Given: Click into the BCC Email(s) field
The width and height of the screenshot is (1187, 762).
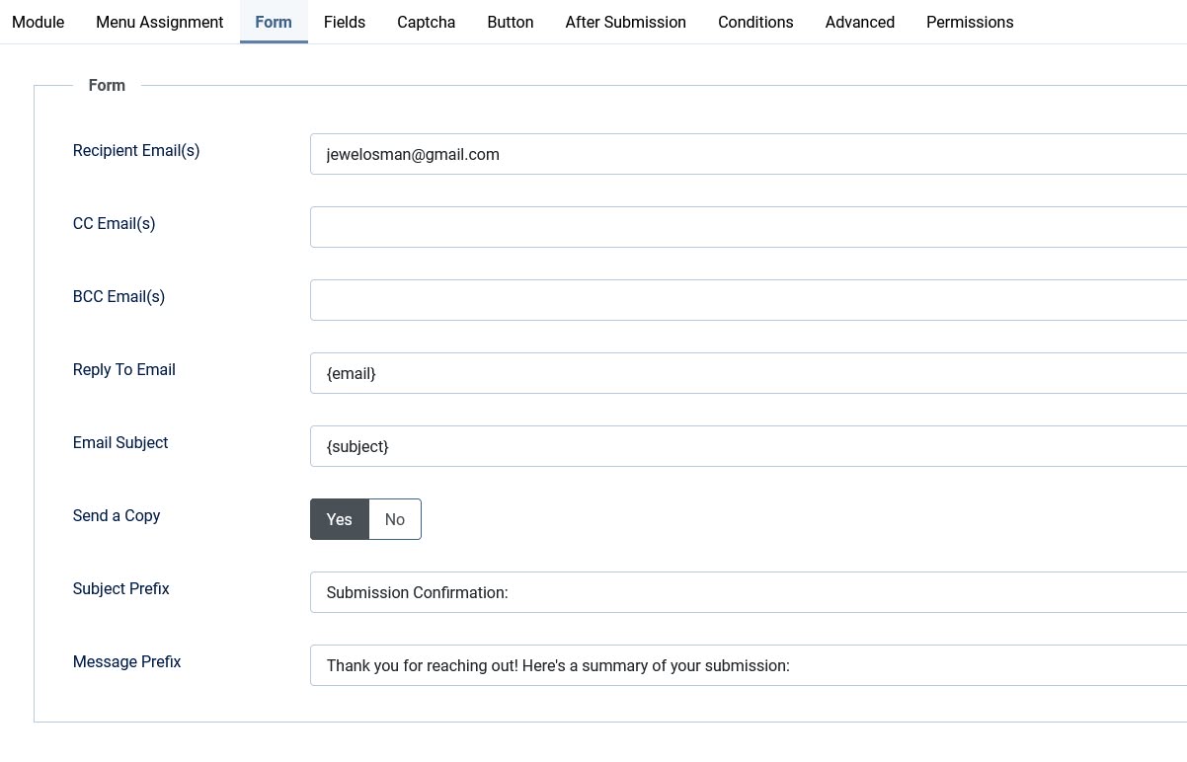Looking at the screenshot, I should pos(748,300).
